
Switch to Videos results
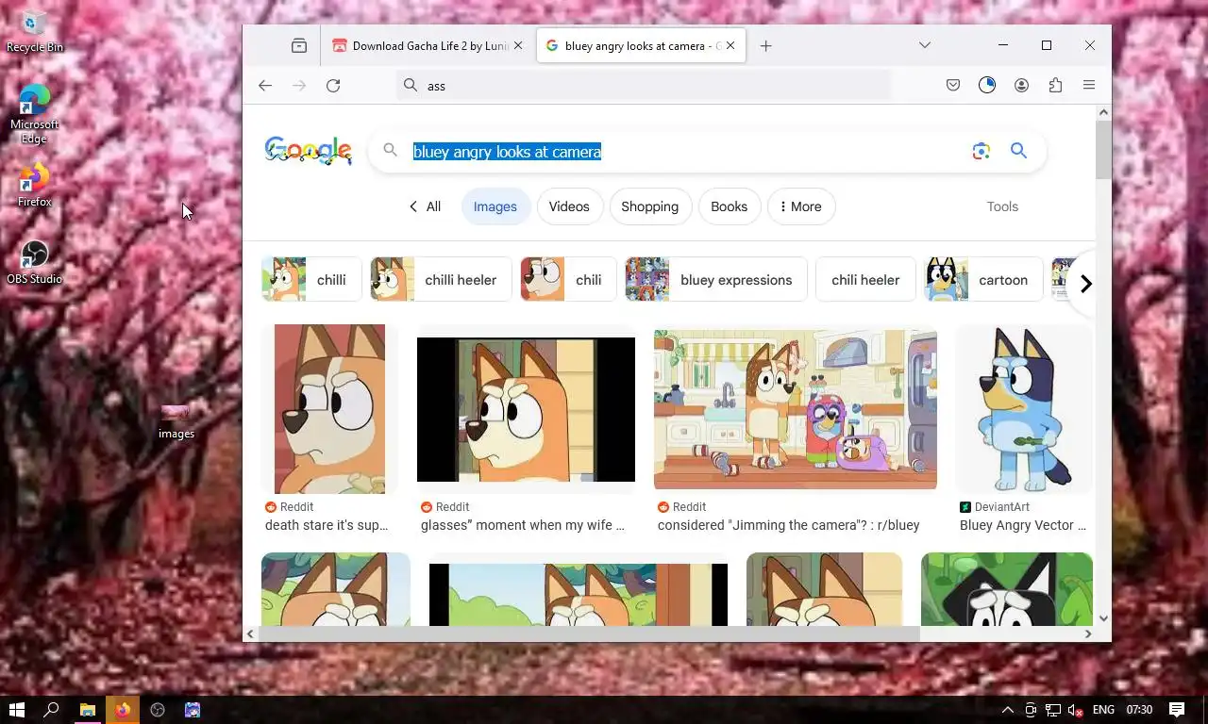pos(569,206)
